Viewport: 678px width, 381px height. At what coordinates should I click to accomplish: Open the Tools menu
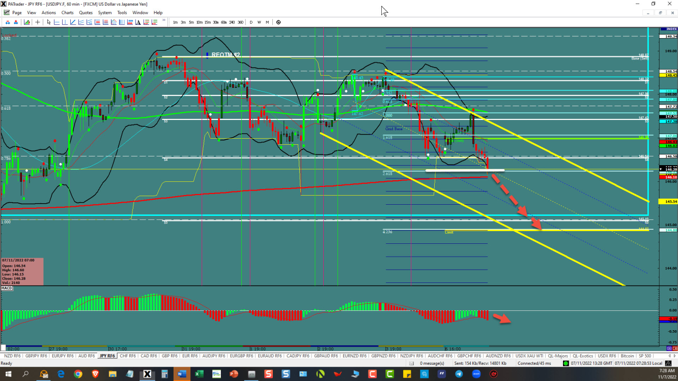(x=122, y=13)
